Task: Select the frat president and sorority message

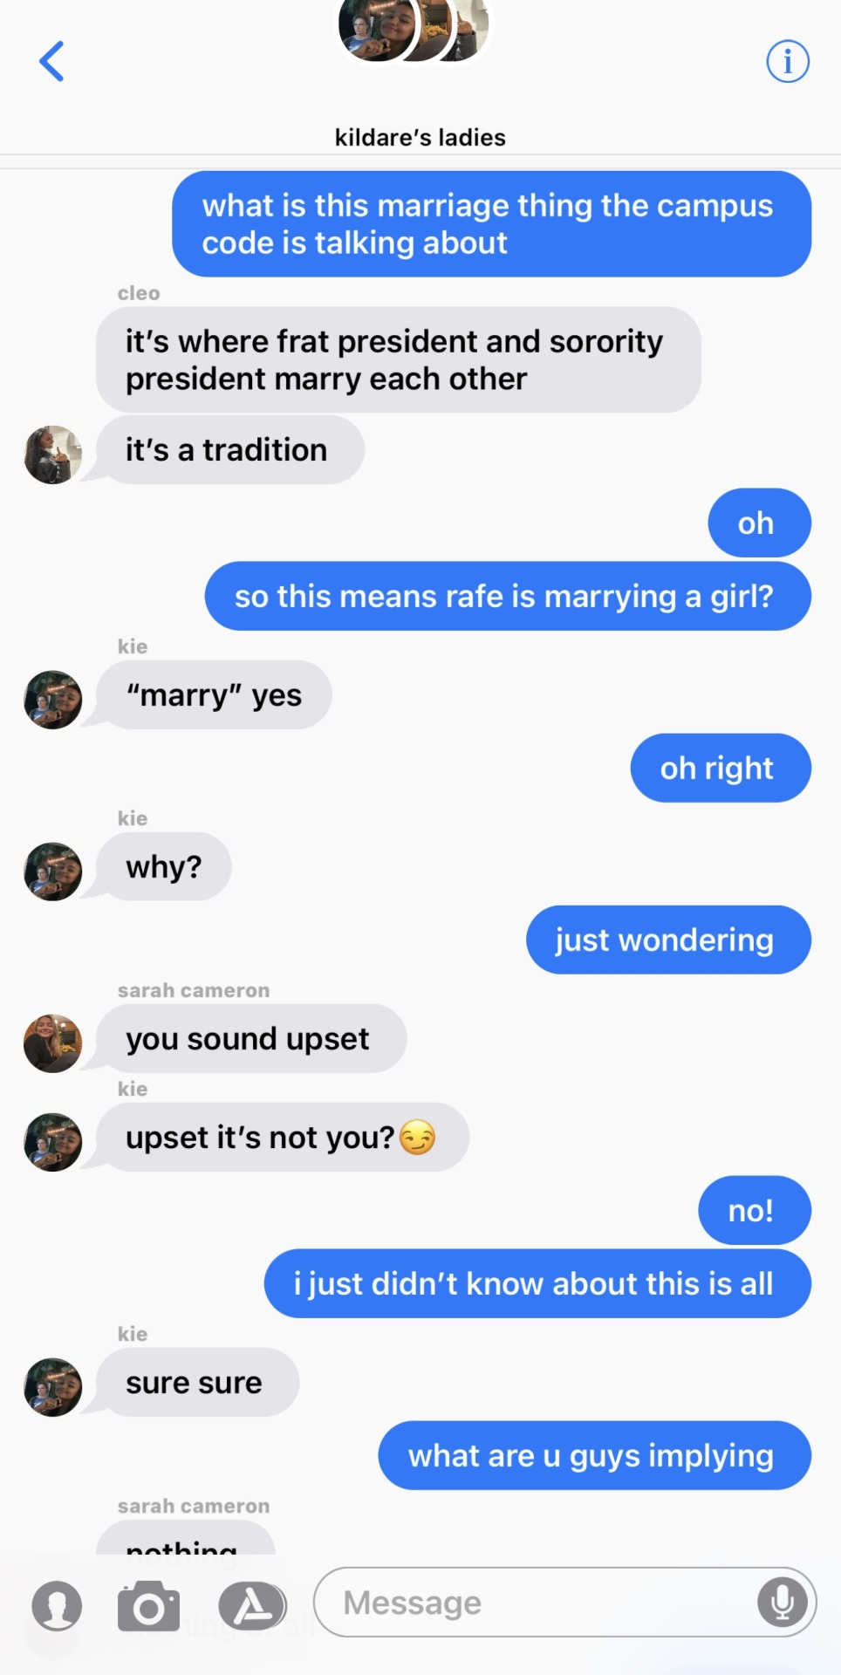Action: click(x=399, y=359)
